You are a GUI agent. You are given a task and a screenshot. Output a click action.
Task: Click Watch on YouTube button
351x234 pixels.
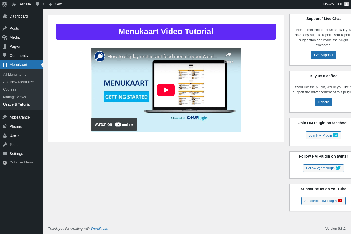pyautogui.click(x=114, y=124)
